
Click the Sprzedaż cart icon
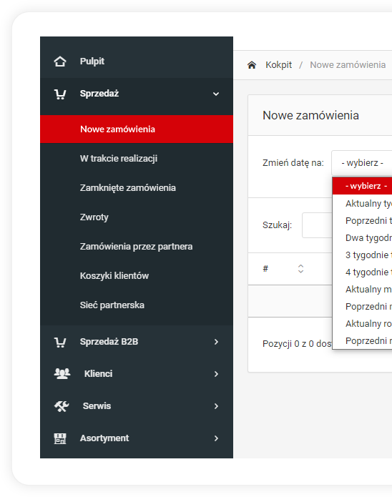click(60, 94)
